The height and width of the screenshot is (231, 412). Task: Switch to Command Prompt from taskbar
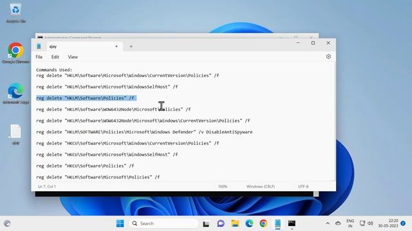point(292,223)
